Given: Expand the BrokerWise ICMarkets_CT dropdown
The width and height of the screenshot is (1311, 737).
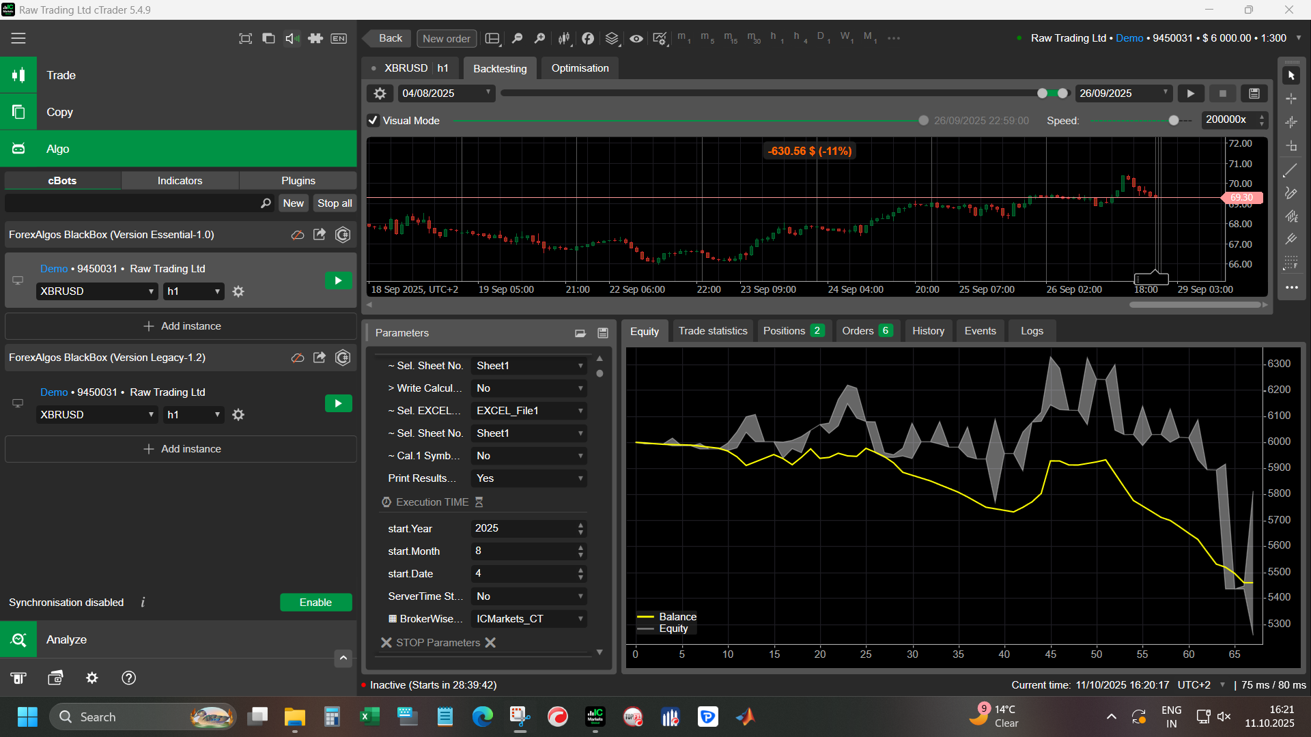Looking at the screenshot, I should (x=529, y=619).
